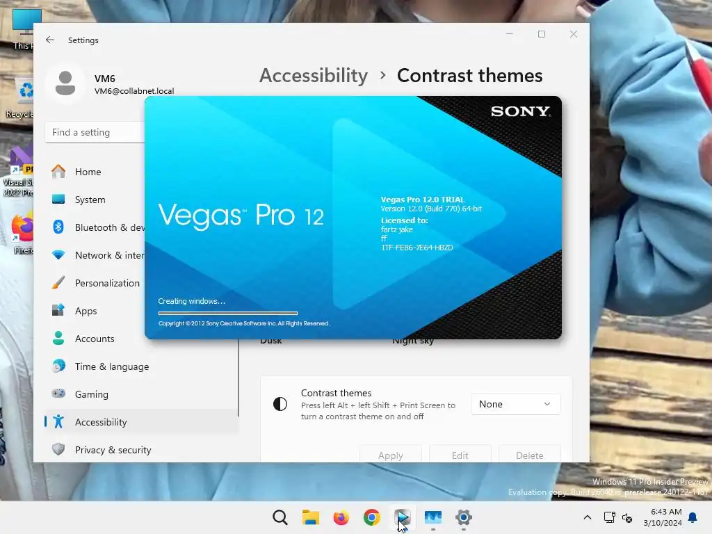Click the Vegas Pro taskbar icon
The height and width of the screenshot is (534, 712).
pos(403,517)
